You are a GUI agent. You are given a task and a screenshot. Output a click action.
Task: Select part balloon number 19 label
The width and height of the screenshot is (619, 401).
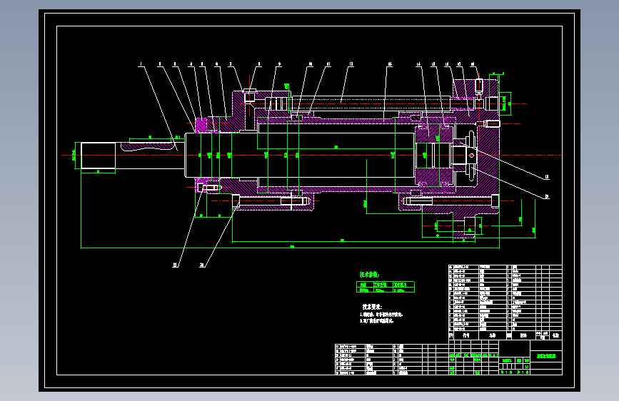point(547,177)
